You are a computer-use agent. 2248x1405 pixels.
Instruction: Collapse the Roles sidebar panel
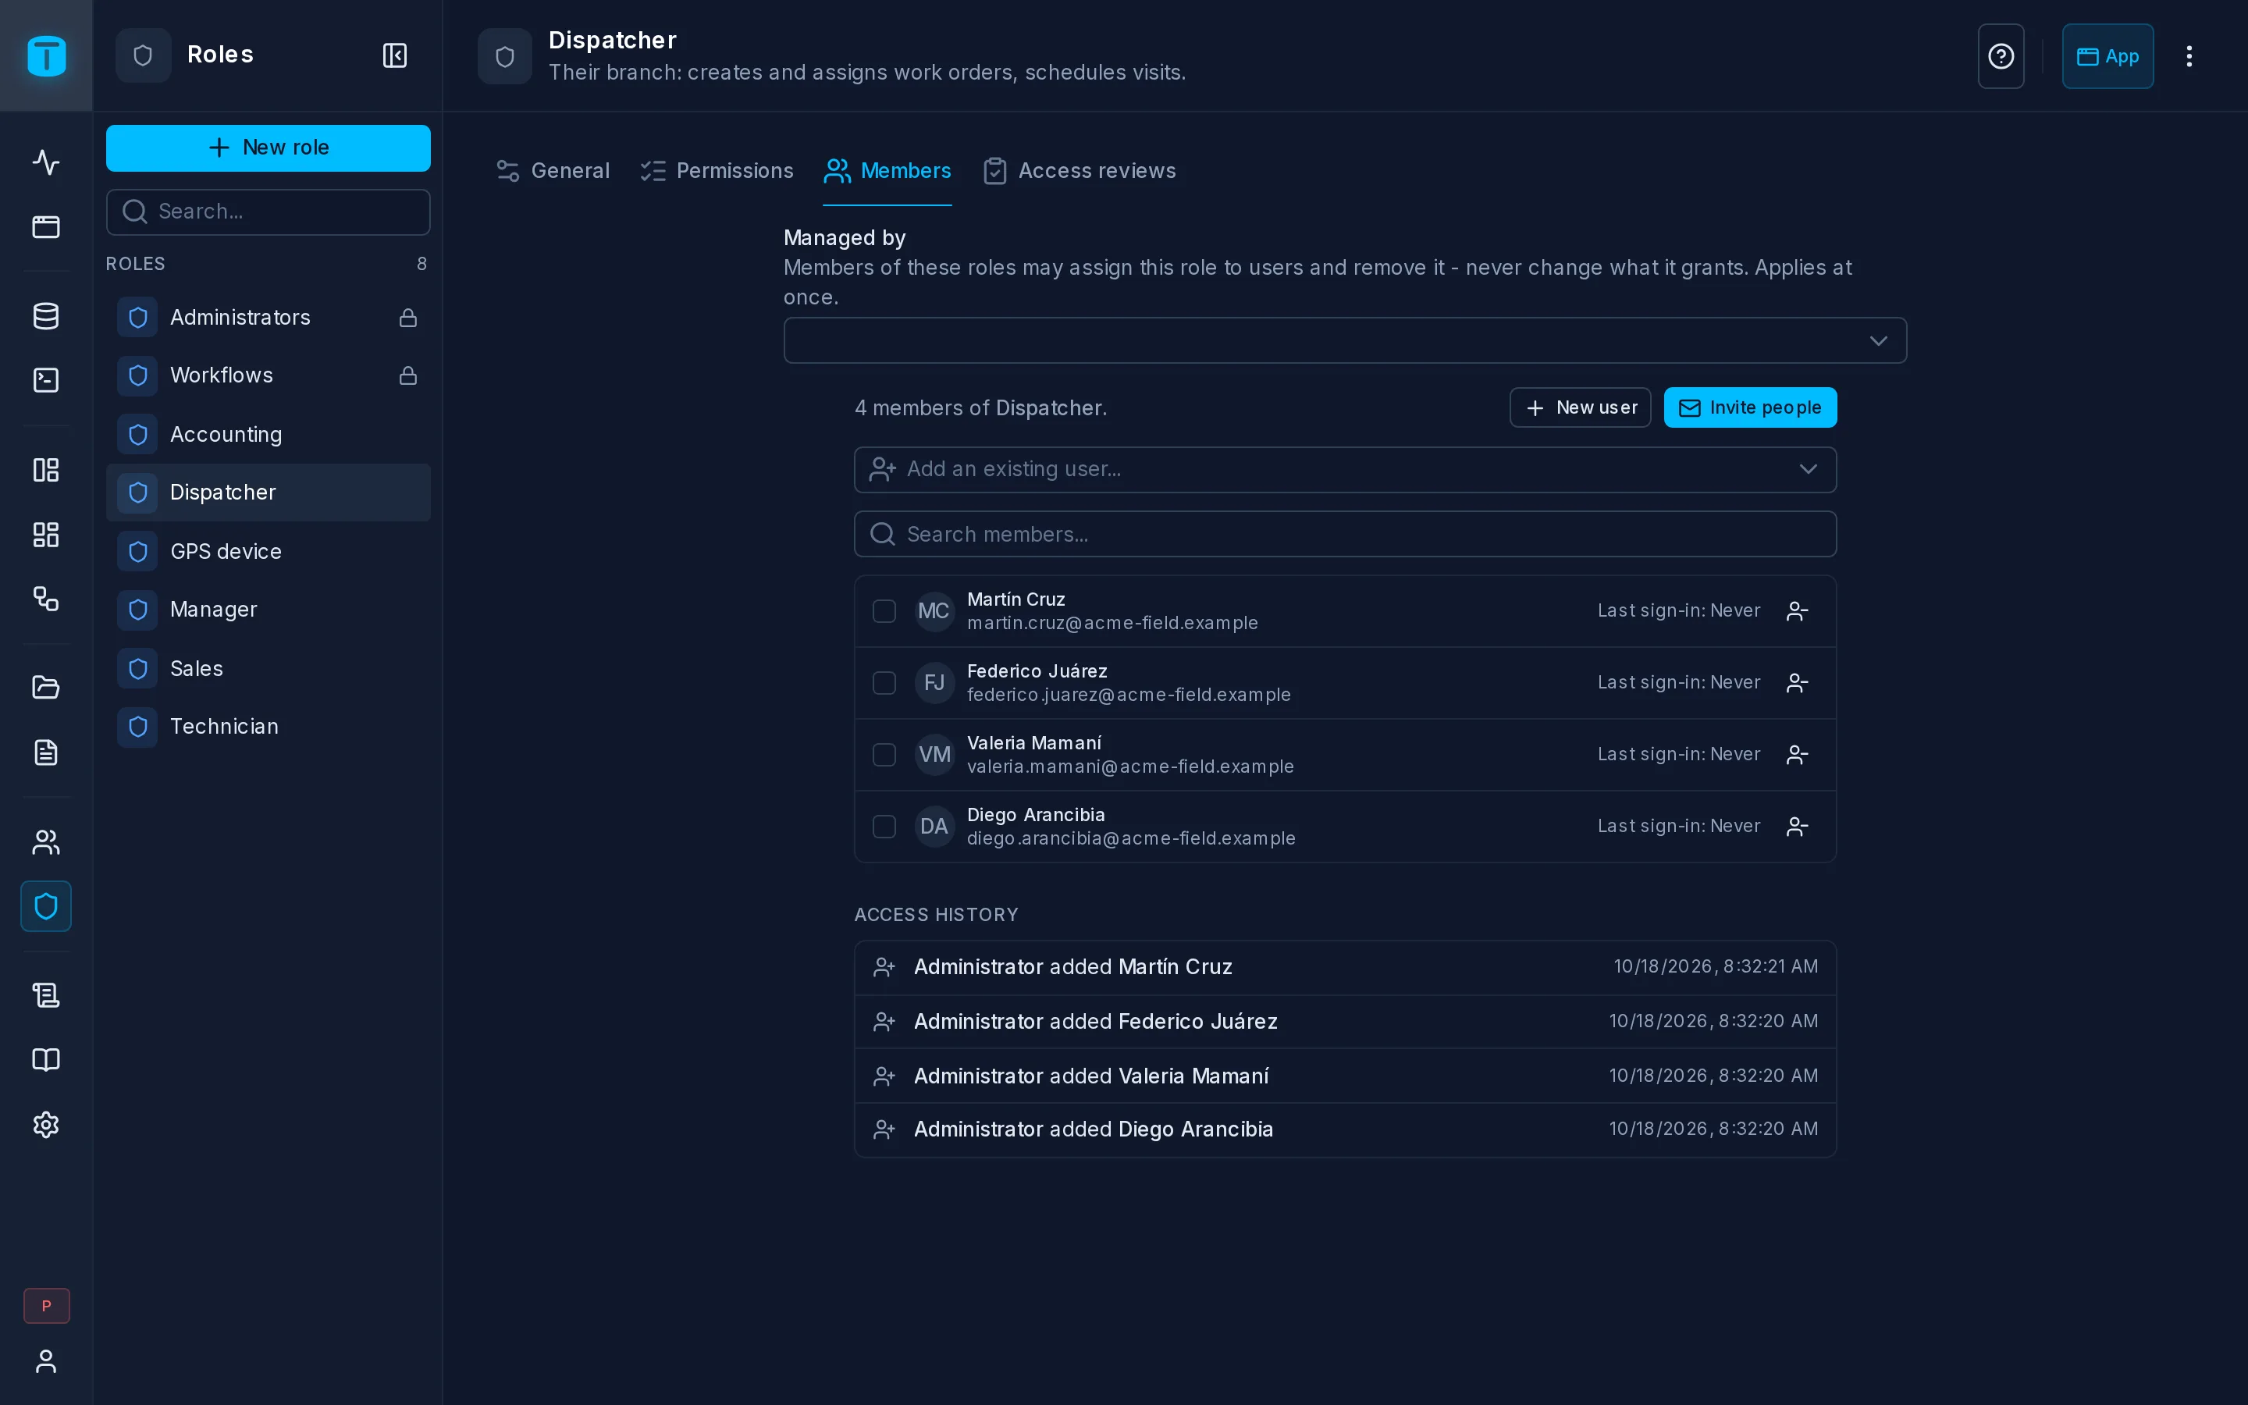click(395, 55)
